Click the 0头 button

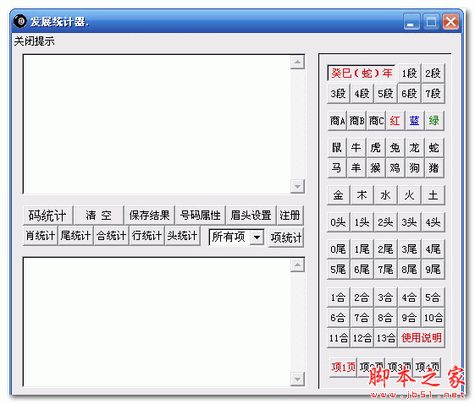[339, 222]
